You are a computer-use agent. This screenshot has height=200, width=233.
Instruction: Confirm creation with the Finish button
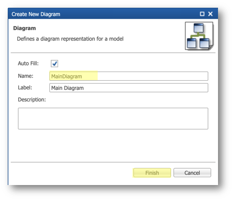(x=152, y=173)
